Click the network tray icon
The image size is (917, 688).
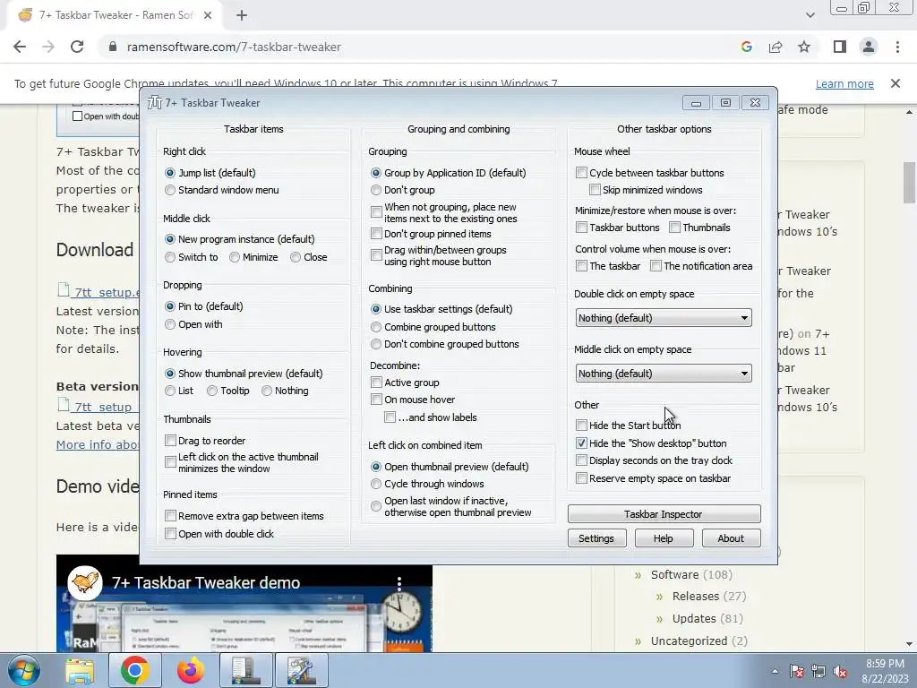[x=818, y=671]
